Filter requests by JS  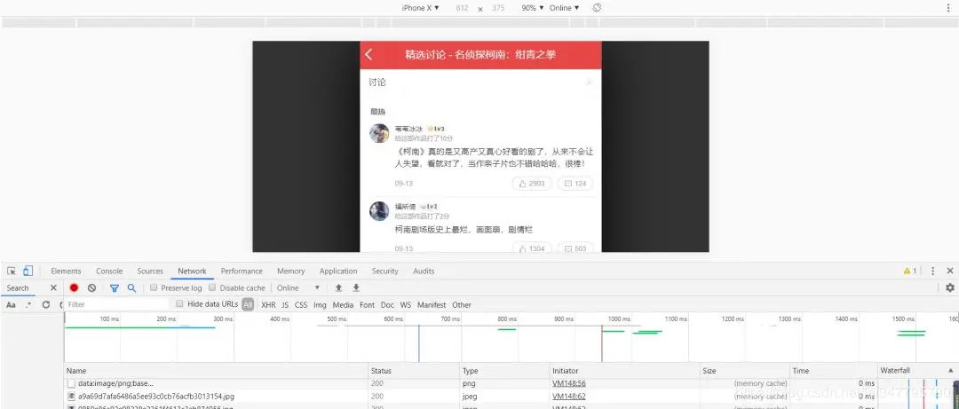tap(285, 304)
